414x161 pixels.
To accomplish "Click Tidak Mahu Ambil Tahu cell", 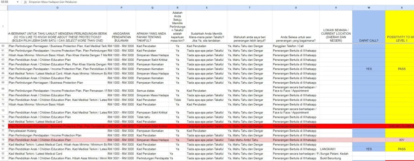I will click(x=249, y=140).
